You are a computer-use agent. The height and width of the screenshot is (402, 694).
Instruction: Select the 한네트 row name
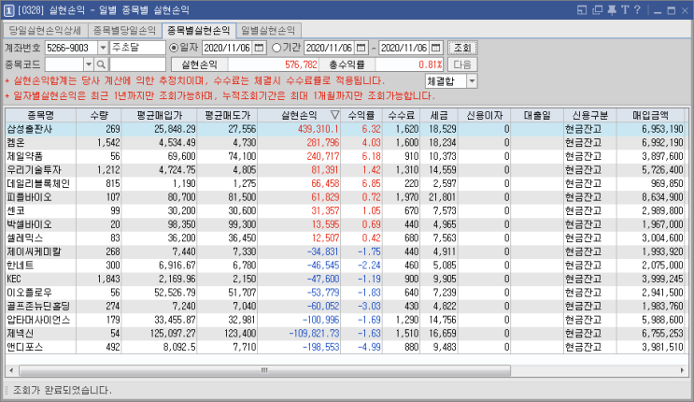tap(21, 266)
